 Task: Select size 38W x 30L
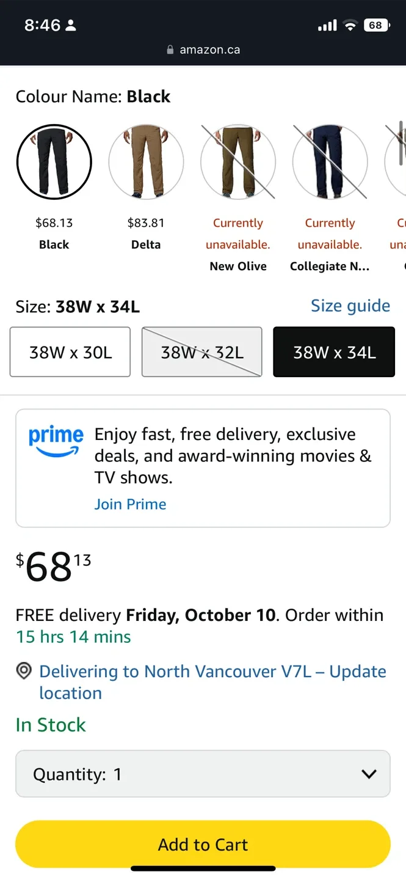click(x=70, y=352)
